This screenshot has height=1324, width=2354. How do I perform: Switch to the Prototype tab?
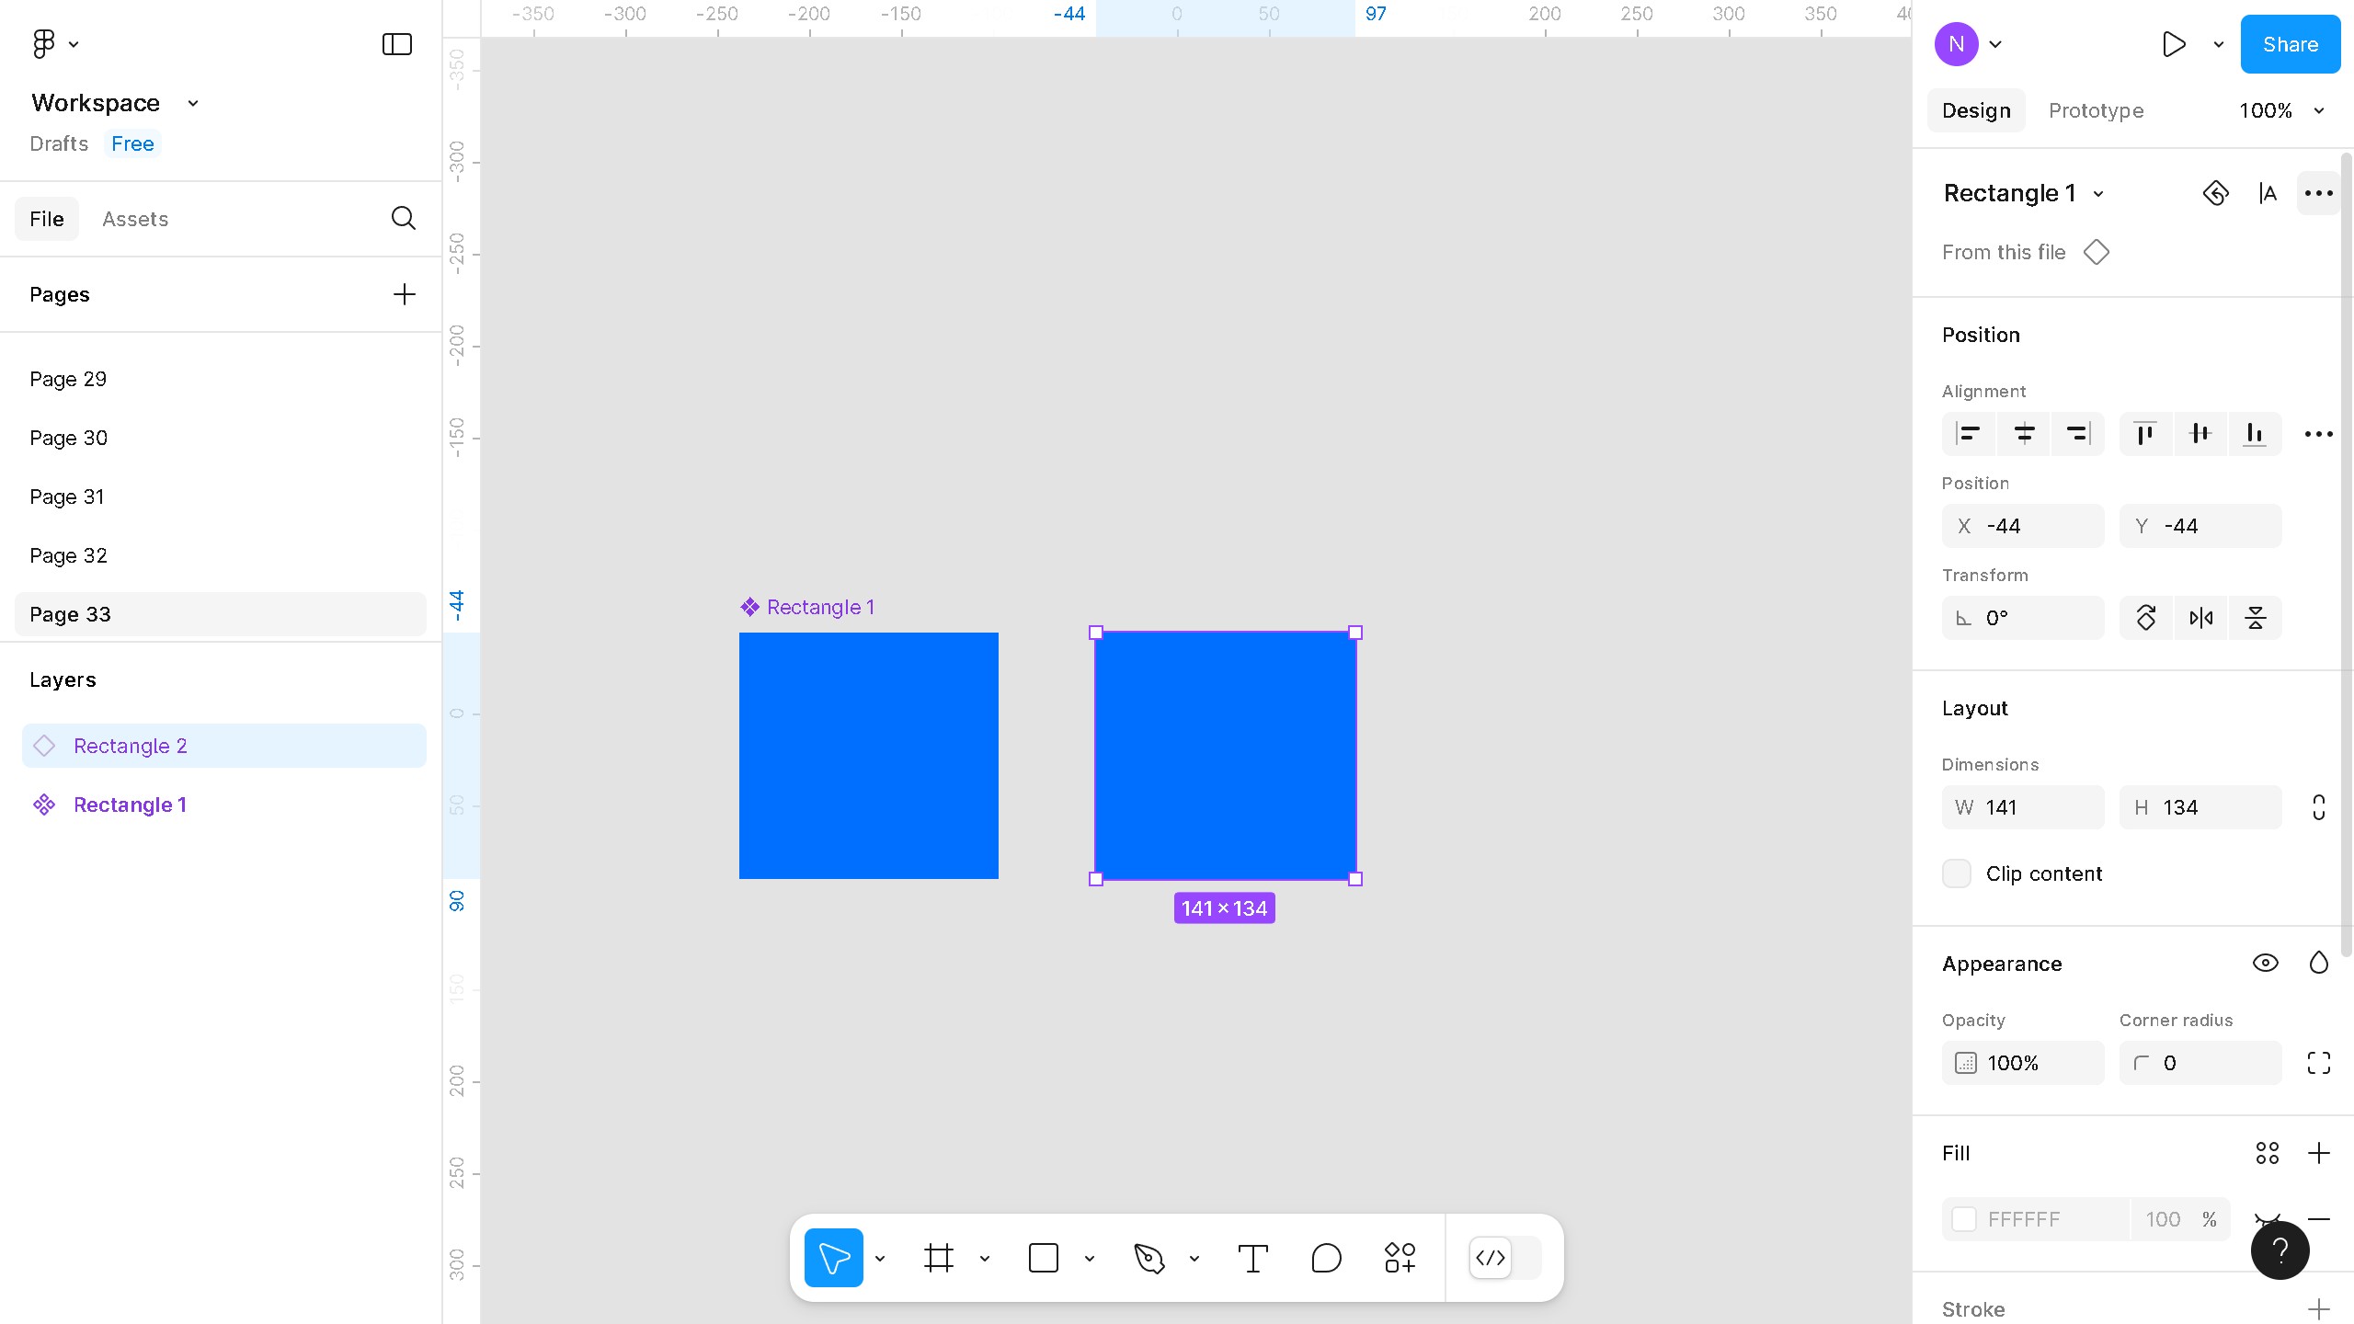[2096, 110]
